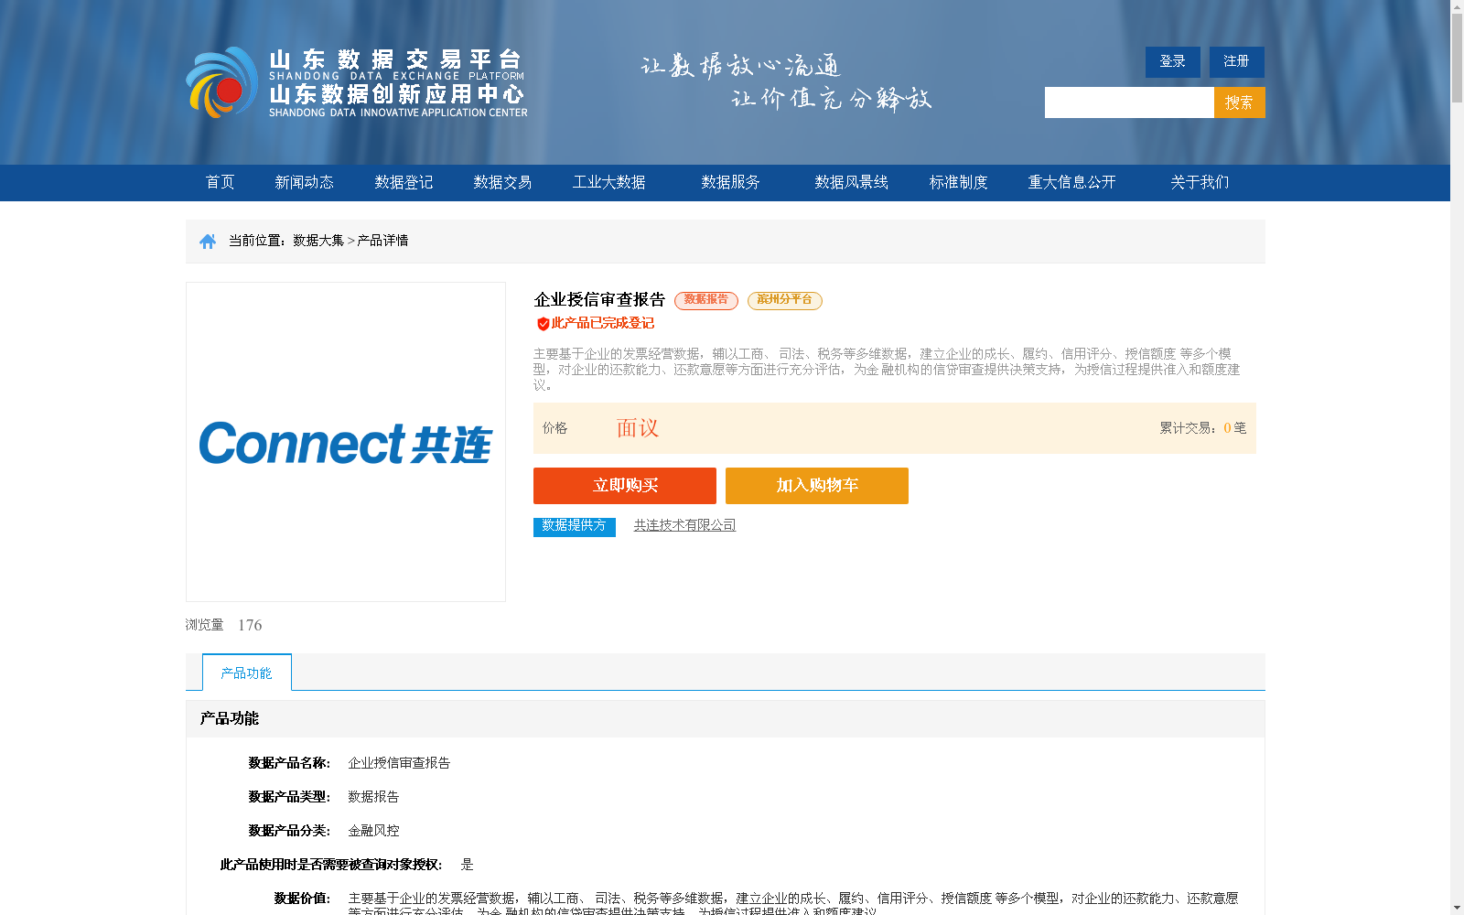
Task: Open 数据服务 navigation item
Action: coord(730,182)
